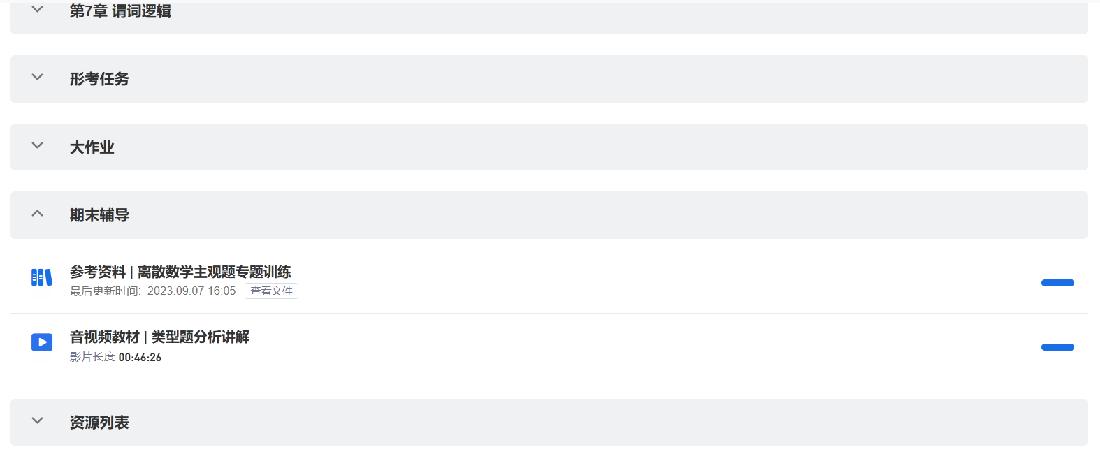Select the 第7章 谓词逻辑 heading
1100x461 pixels.
[x=120, y=11]
